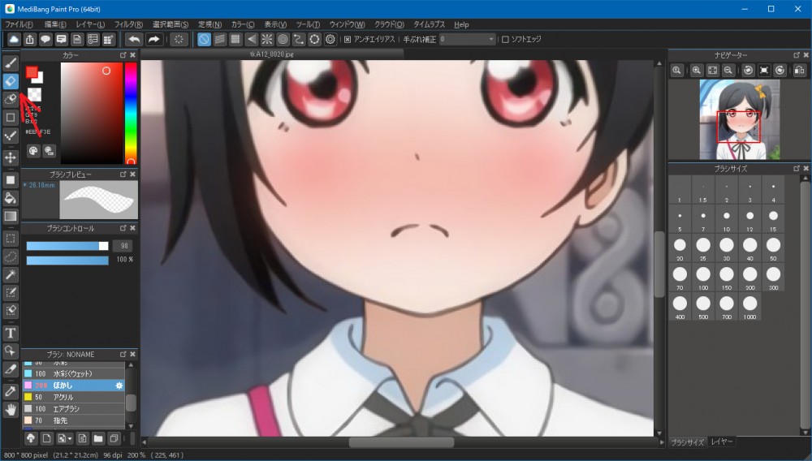Select the 指先 brush row

click(x=74, y=420)
